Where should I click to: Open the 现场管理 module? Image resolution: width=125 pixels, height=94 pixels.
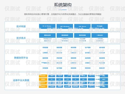73,68
